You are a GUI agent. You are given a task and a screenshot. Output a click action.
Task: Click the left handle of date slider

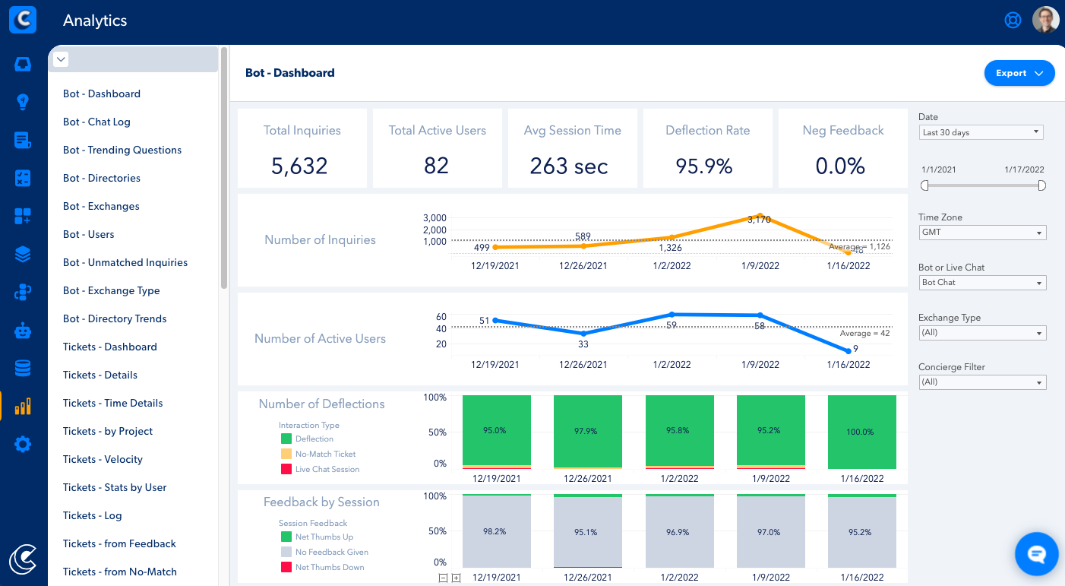924,185
